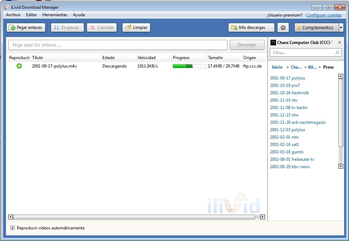Sort by the Reproducir column header
349x241 pixels.
19,58
